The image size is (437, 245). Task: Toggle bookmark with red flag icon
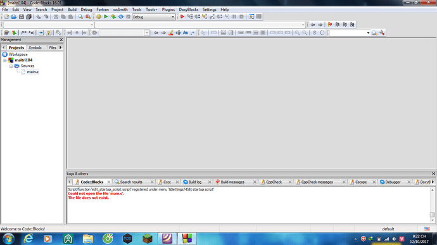330,25
